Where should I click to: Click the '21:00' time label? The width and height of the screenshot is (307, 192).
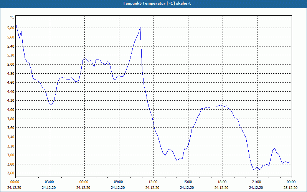(257, 182)
